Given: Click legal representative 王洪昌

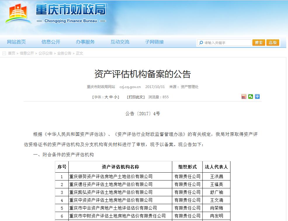Looking at the screenshot, I should [216, 177].
